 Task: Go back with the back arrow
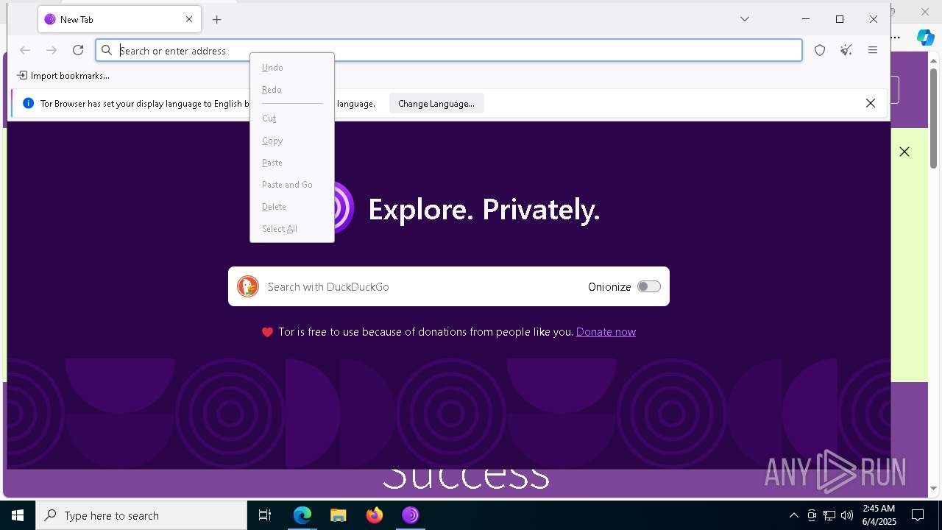(25, 50)
